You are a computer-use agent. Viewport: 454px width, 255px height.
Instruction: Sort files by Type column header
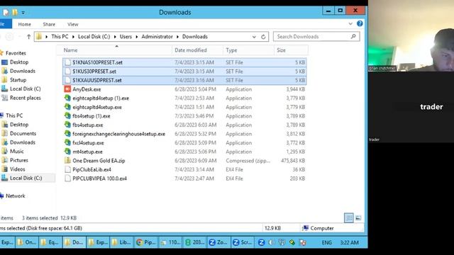[x=248, y=50]
